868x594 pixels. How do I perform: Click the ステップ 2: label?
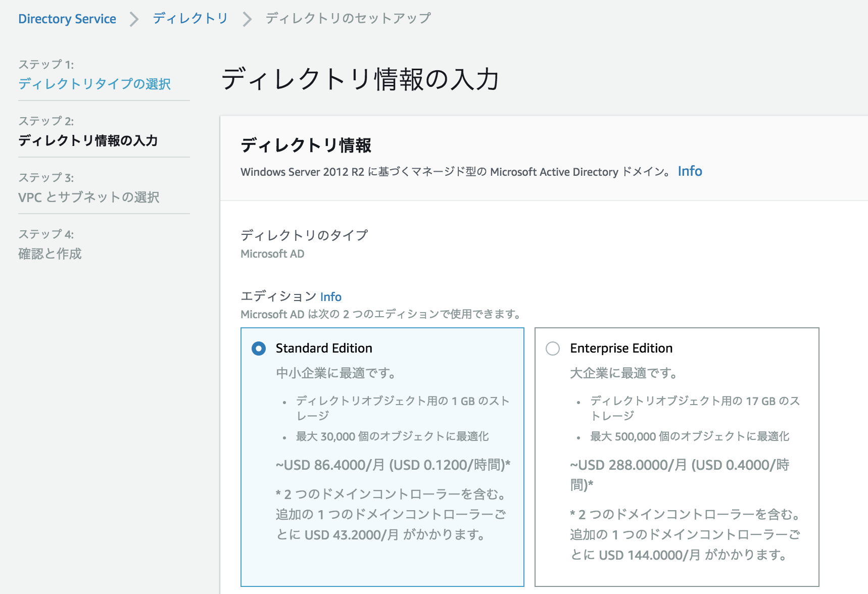(x=46, y=121)
